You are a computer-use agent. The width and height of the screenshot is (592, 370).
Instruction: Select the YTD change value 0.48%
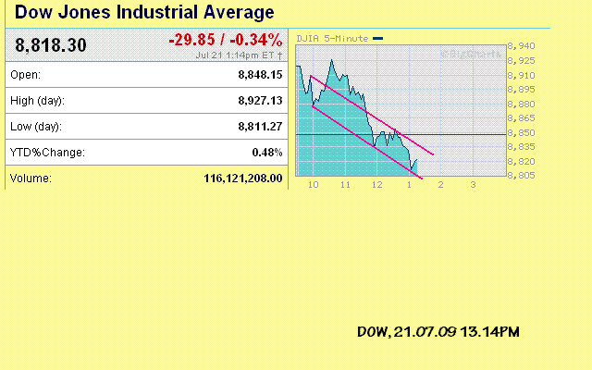(267, 152)
